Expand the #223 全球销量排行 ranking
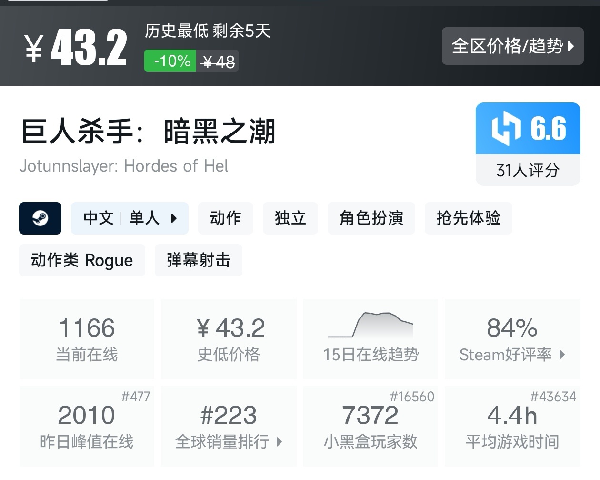The height and width of the screenshot is (480, 600). [229, 426]
